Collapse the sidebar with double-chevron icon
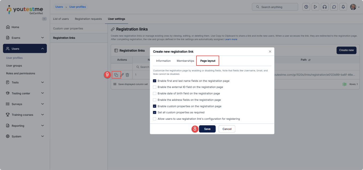The height and width of the screenshot is (170, 363). tap(44, 19)
